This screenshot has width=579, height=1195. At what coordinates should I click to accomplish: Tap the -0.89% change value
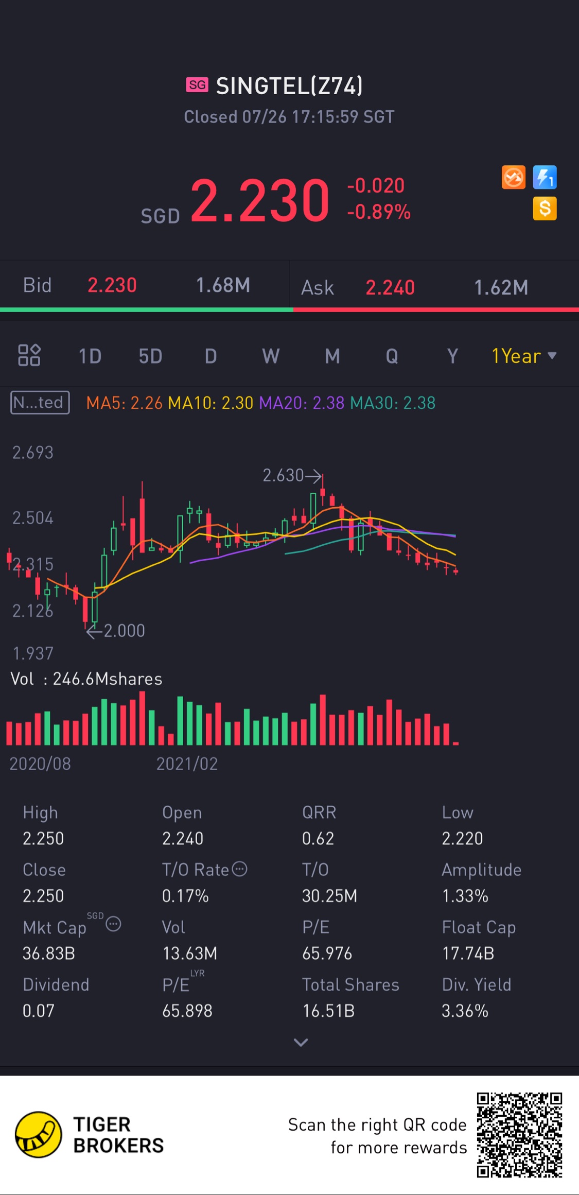[x=379, y=212]
